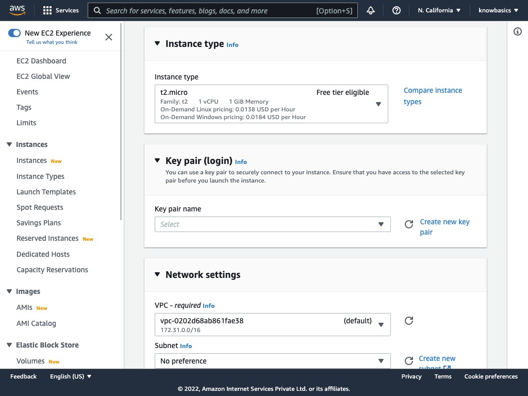This screenshot has width=528, height=396.
Task: Click Compare instance types link
Action: 433,96
